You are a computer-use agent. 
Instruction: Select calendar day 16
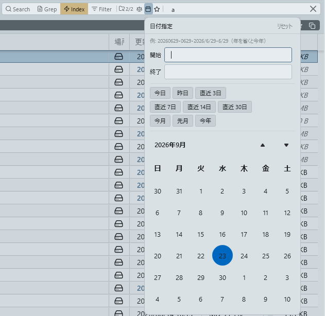(x=223, y=234)
